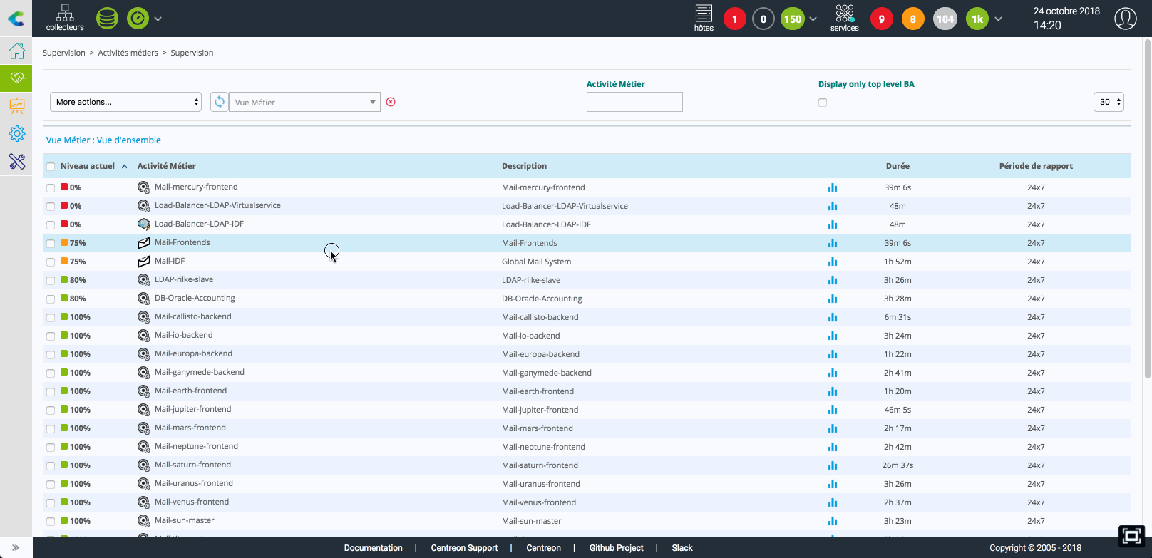Click the red 0% status square for Mail-mercury-frontend
Viewport: 1152px width, 558px height.
(64, 187)
